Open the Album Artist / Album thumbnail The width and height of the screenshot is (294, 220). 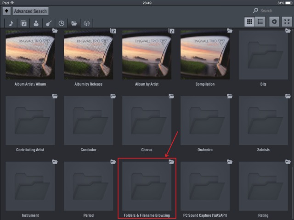[x=30, y=56]
